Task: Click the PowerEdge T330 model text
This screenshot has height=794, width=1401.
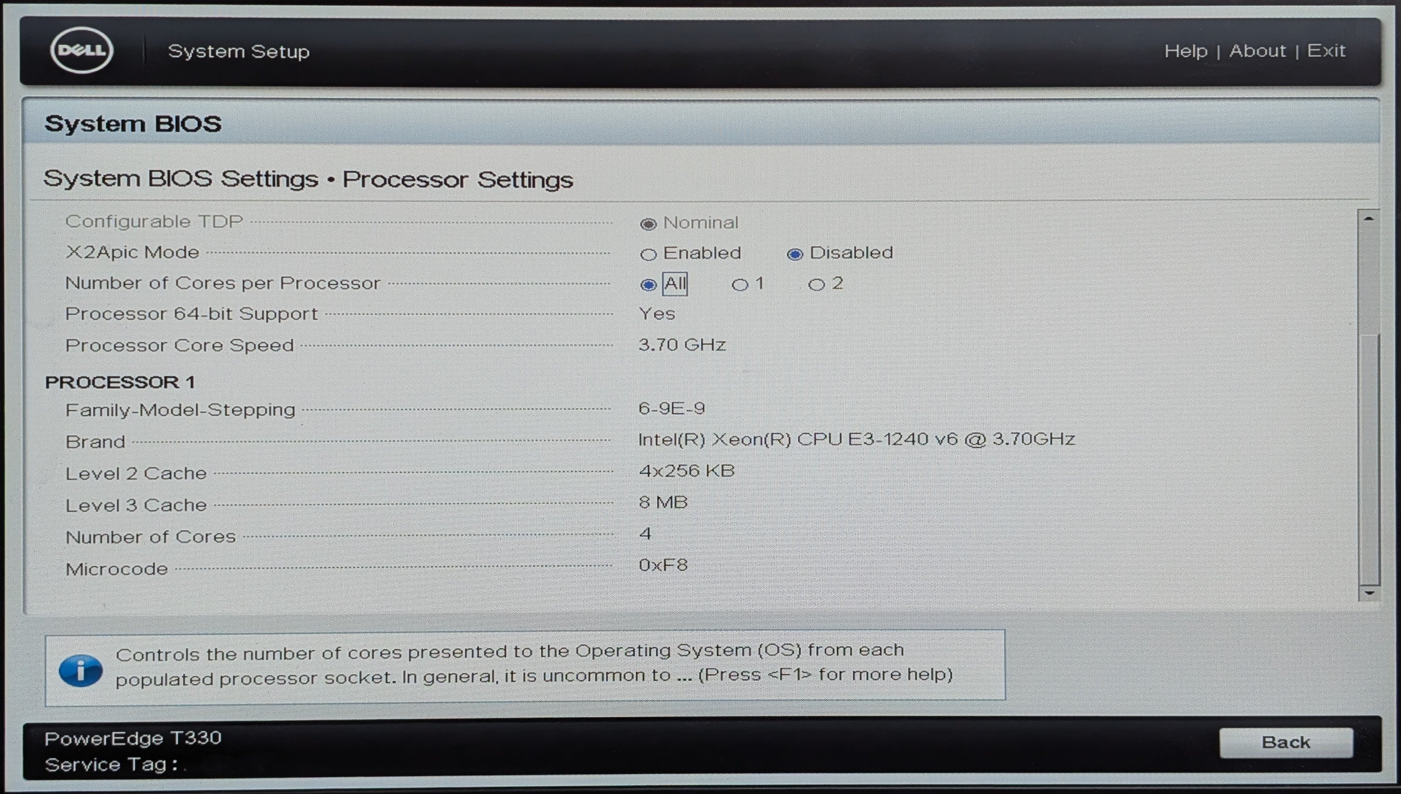Action: 133,739
